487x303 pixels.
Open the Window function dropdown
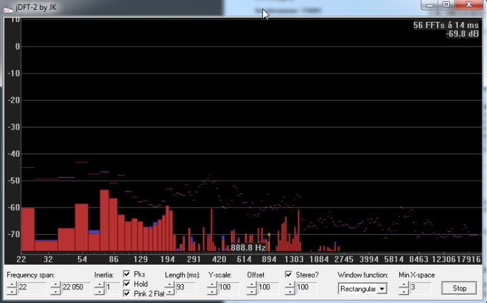[x=382, y=288]
